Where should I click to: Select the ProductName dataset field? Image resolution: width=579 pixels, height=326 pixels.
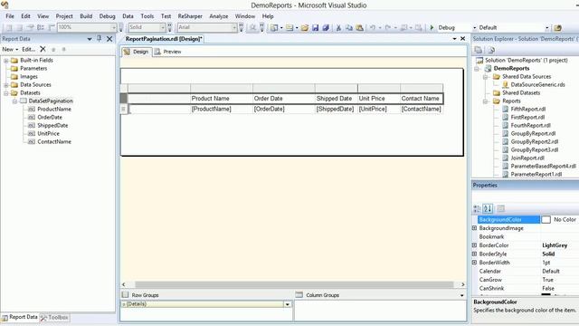54,109
